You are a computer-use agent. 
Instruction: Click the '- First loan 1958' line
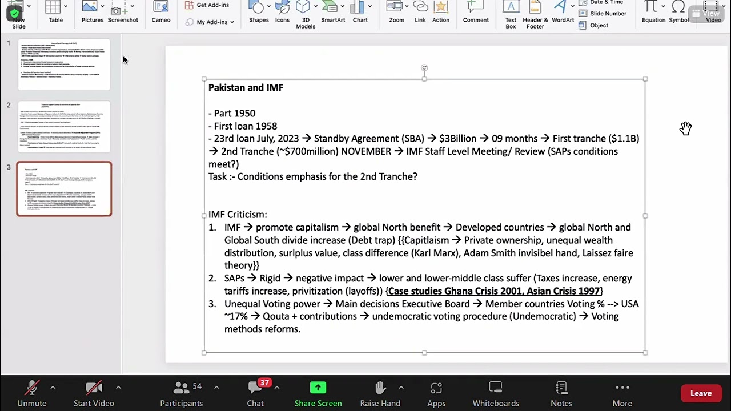tap(243, 126)
